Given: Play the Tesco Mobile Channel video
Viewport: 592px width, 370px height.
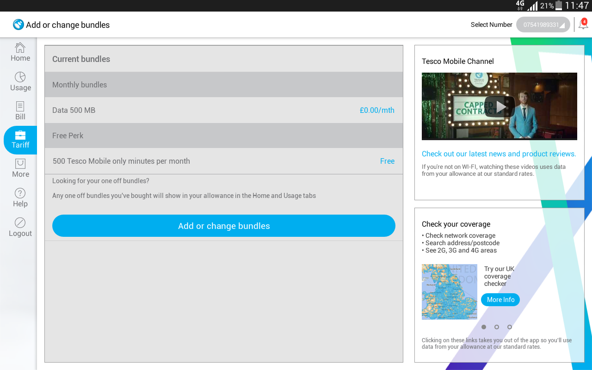Looking at the screenshot, I should (499, 106).
